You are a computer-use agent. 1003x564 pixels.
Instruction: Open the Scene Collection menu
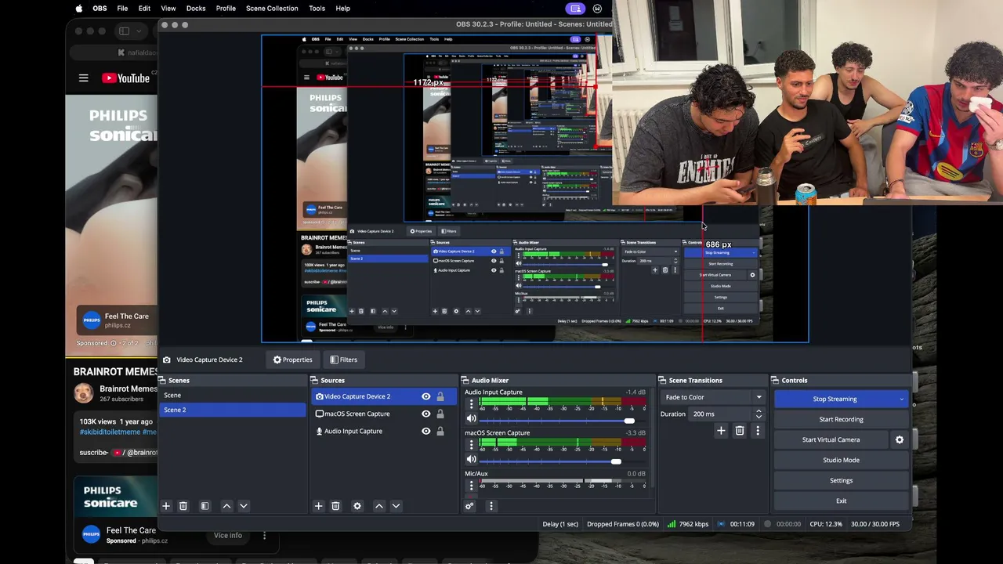(x=272, y=9)
